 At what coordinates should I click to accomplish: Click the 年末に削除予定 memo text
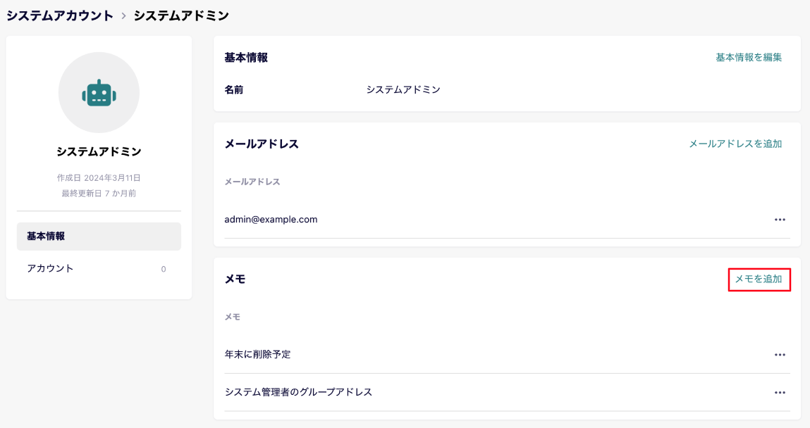pos(257,354)
